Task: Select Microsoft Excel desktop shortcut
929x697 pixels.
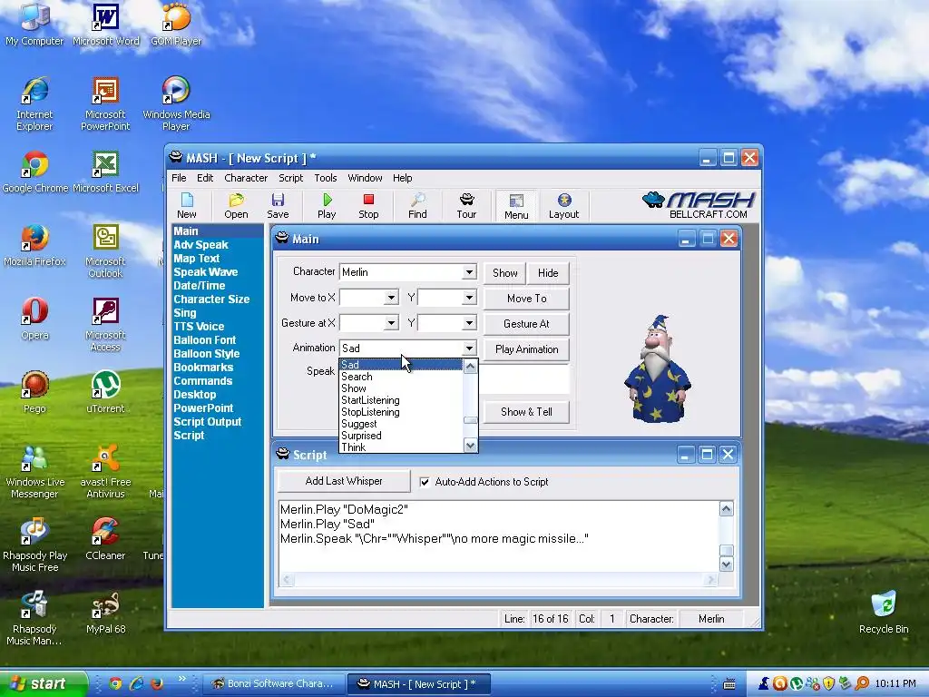Action: pos(105,172)
